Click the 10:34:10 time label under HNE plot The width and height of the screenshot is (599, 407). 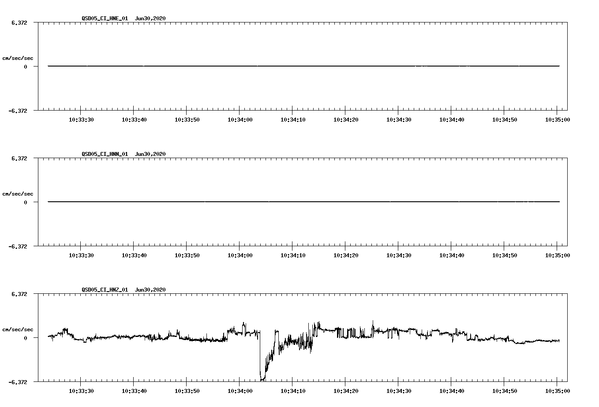coord(293,120)
